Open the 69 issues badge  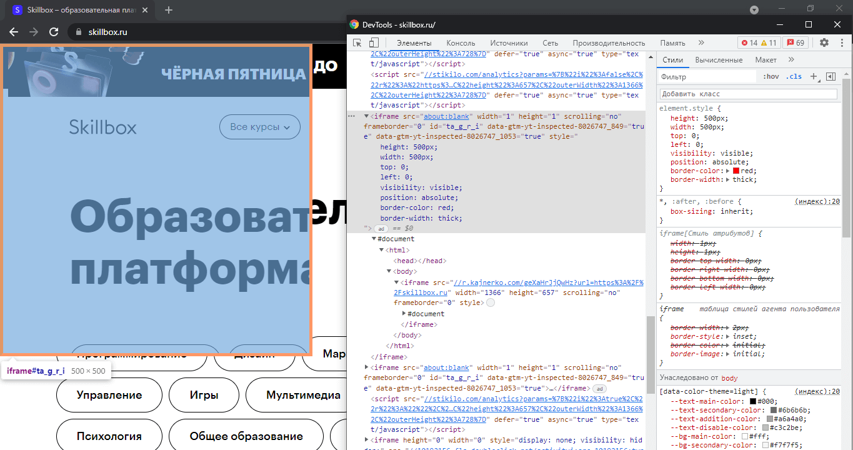[796, 42]
